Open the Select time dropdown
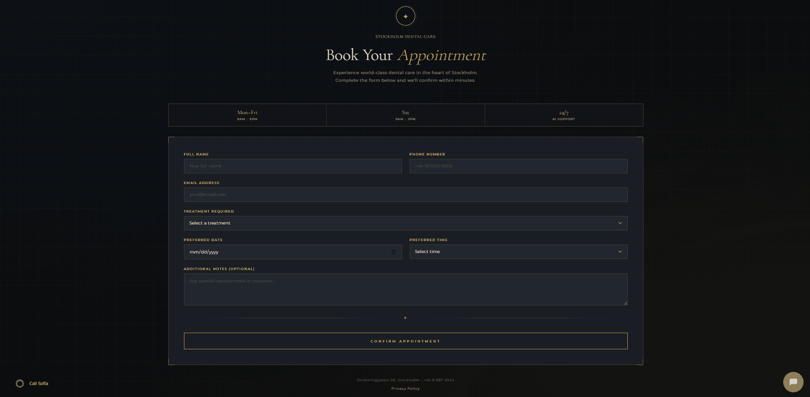Viewport: 810px width, 397px height. 518,252
